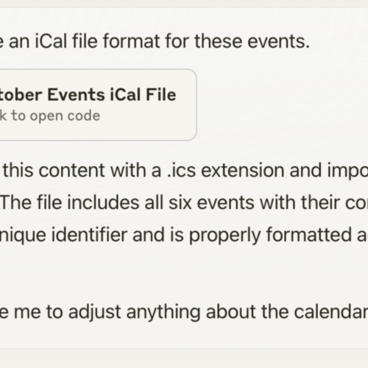Click the word 'extension' in the instructions
The image size is (368, 368).
[x=242, y=170]
